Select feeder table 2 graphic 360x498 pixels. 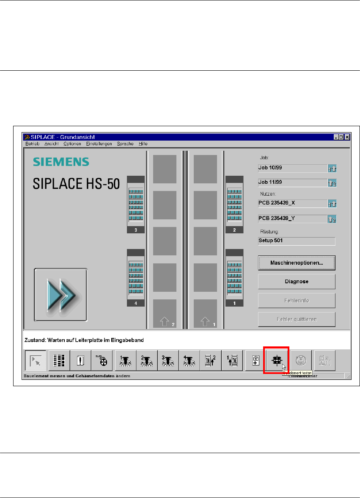(x=234, y=205)
